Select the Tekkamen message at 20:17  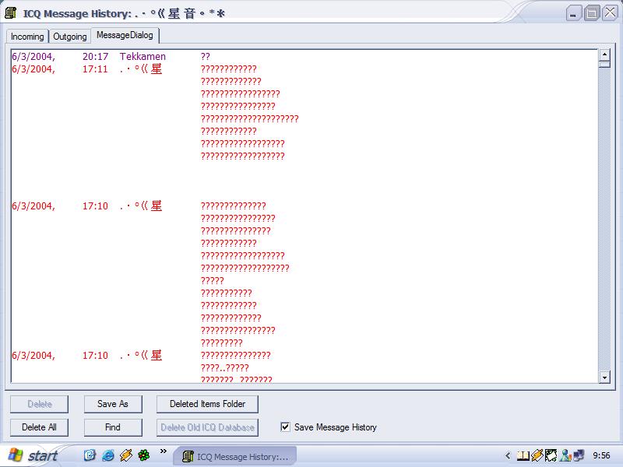[x=304, y=56]
